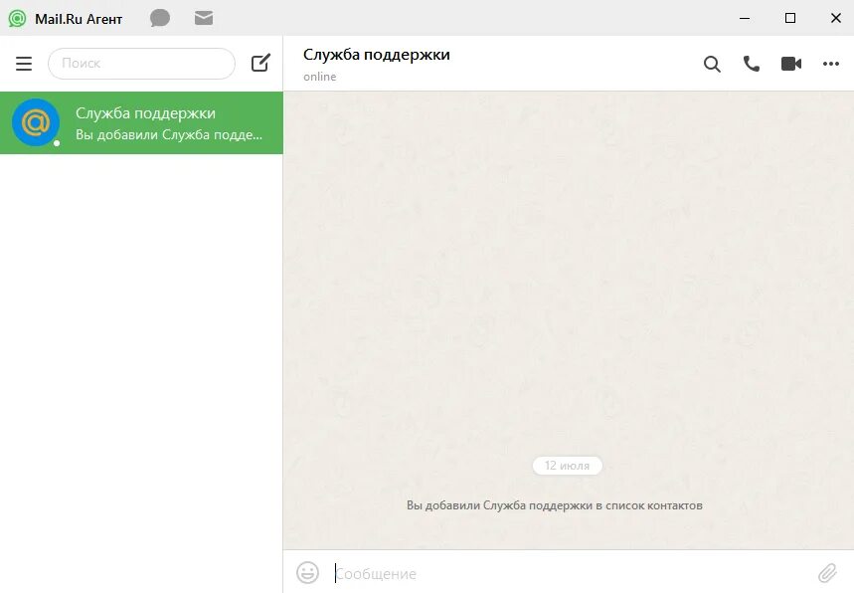The image size is (854, 593).
Task: Select Служба поддержки contact in list
Action: tap(141, 122)
